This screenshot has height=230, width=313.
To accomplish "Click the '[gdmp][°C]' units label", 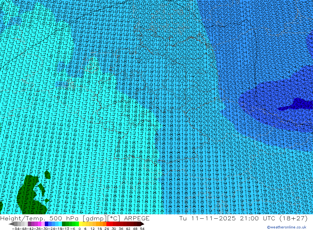I will pyautogui.click(x=101, y=218).
